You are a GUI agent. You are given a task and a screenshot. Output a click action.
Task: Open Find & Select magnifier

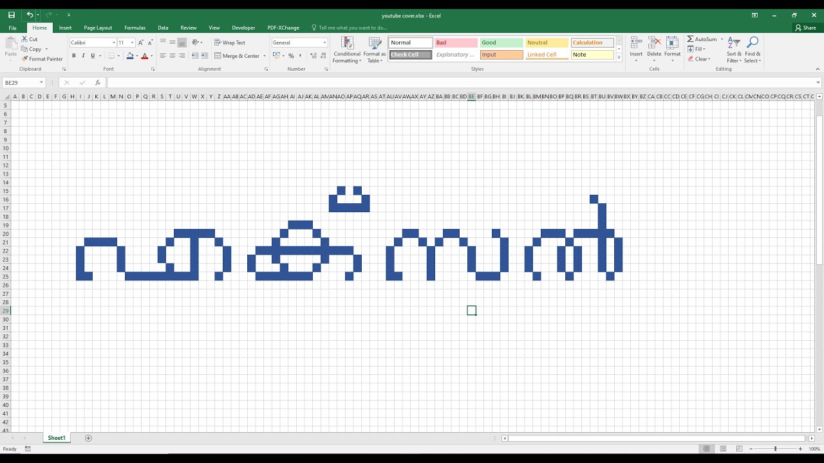753,50
